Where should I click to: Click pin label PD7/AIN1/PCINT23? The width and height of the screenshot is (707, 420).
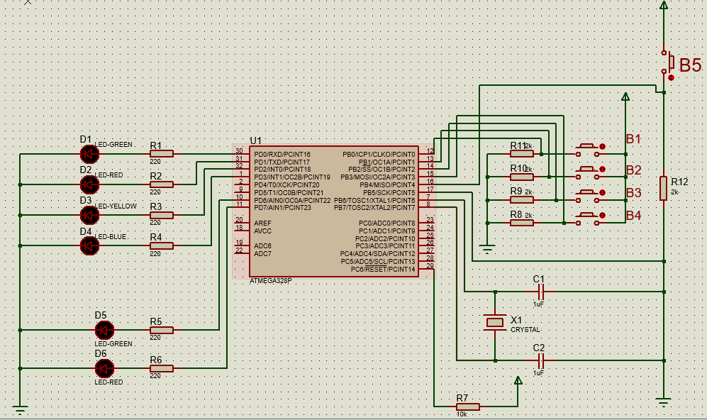(x=282, y=208)
